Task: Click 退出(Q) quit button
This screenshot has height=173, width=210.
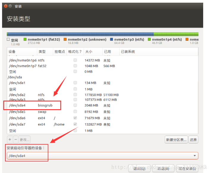Action: (139, 169)
